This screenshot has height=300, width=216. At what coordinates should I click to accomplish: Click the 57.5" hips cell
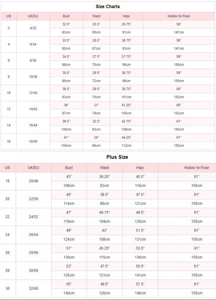(140, 284)
